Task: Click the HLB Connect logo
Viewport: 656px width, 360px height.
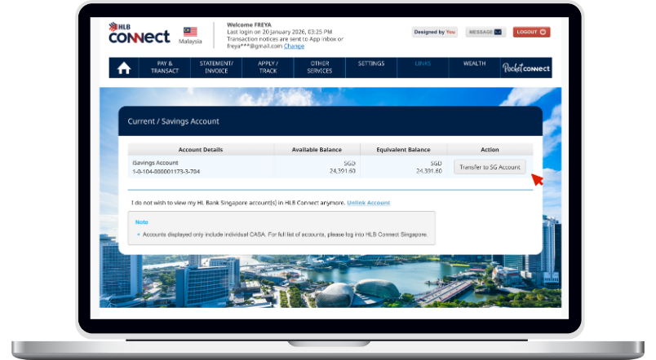Action: click(x=139, y=34)
